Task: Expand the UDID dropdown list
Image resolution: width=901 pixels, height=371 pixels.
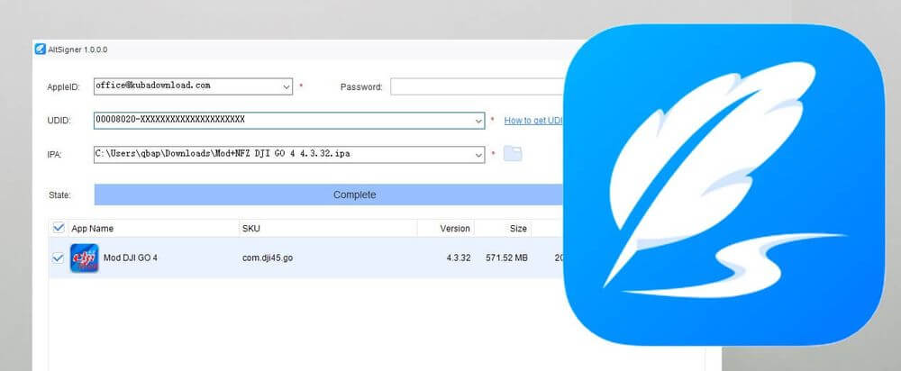Action: pyautogui.click(x=478, y=121)
